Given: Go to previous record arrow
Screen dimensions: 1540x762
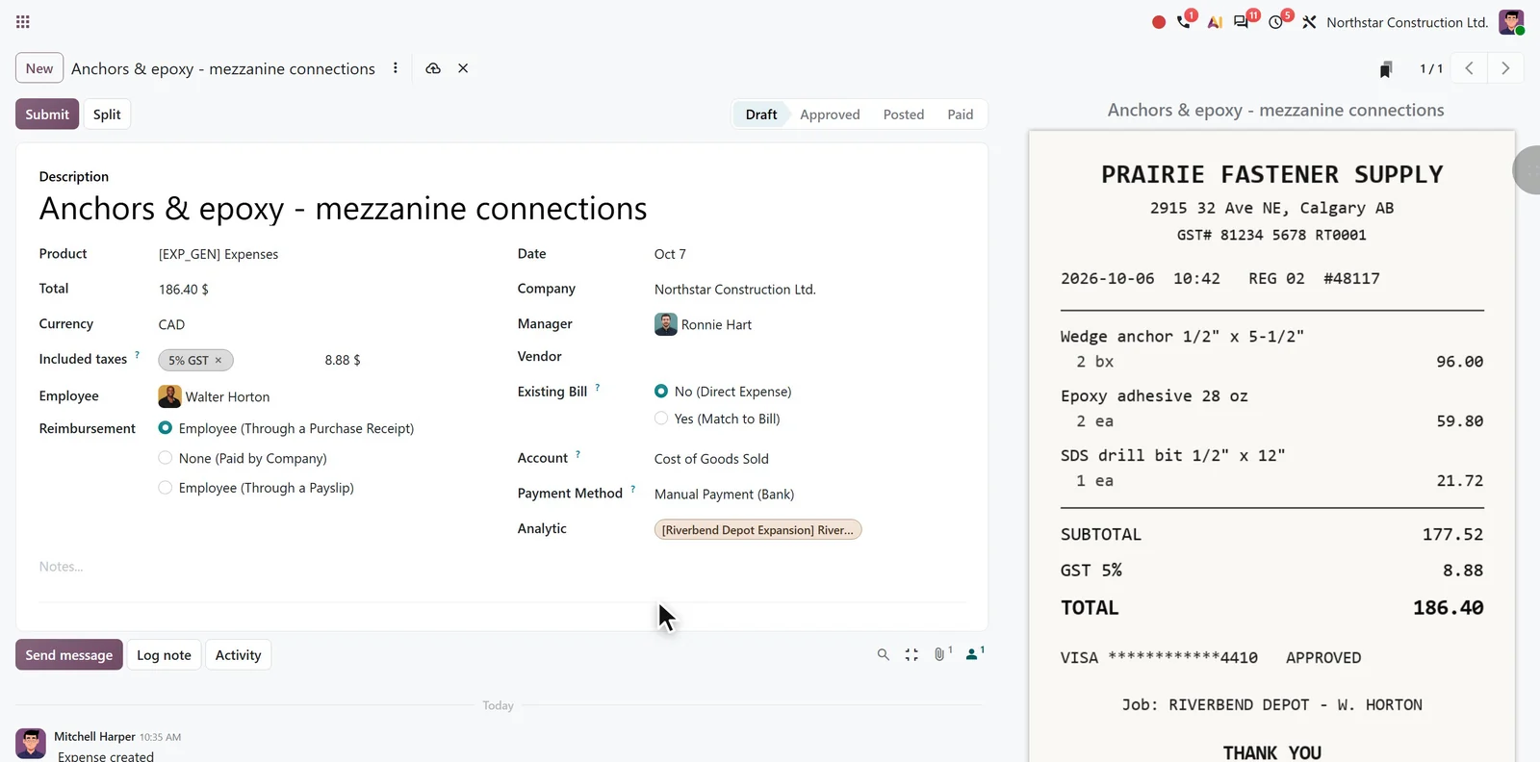Looking at the screenshot, I should click(x=1469, y=68).
